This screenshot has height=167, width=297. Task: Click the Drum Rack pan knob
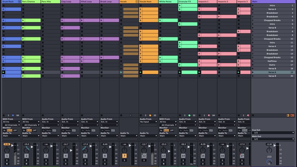click(7, 150)
